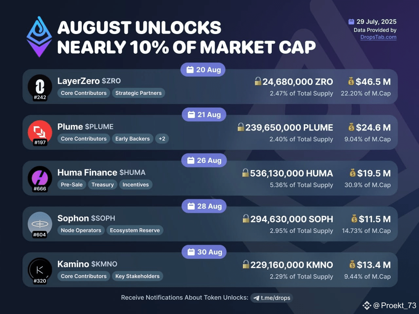Viewport: 419px width, 314px height.
Task: Click the calendar icon next to 29 July, 2025
Action: pyautogui.click(x=351, y=22)
